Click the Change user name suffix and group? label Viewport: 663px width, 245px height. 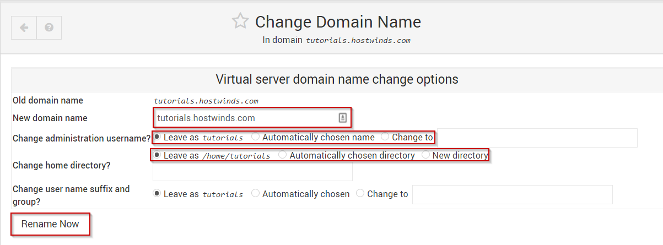pos(71,195)
